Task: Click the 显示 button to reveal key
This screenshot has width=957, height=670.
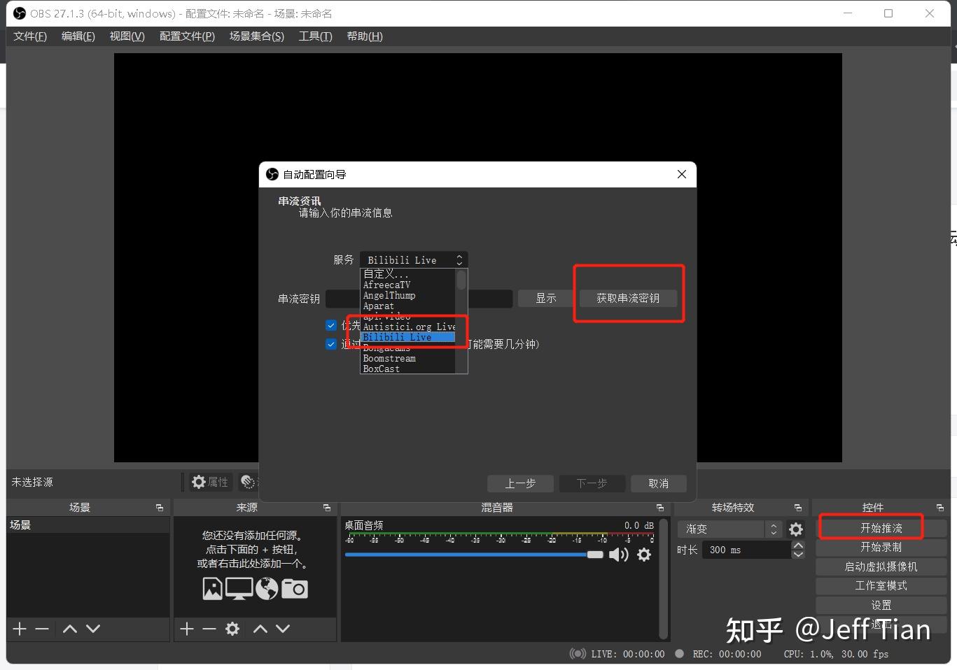Action: point(545,299)
